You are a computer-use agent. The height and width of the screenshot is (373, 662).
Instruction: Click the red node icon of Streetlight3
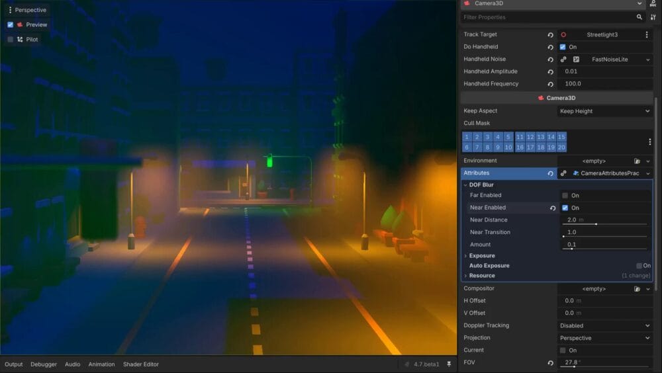click(x=563, y=34)
